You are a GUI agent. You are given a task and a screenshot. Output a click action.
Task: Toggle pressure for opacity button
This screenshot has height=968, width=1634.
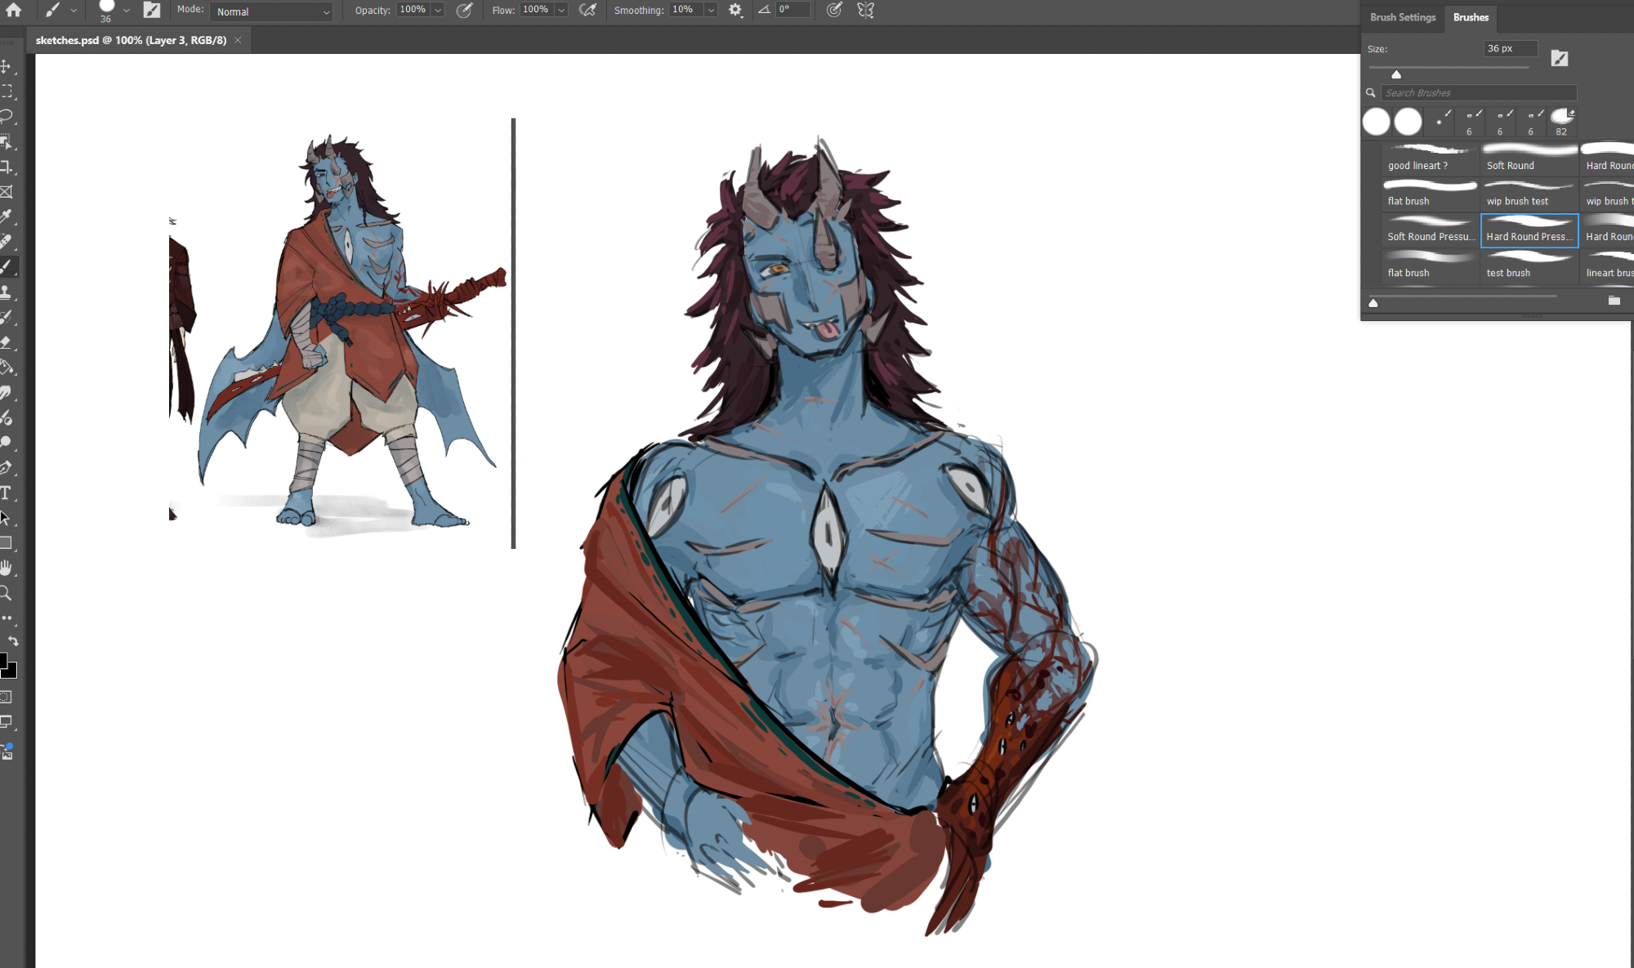pyautogui.click(x=464, y=11)
